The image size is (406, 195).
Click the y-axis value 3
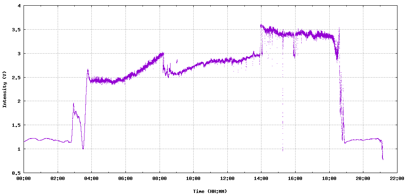(19, 54)
